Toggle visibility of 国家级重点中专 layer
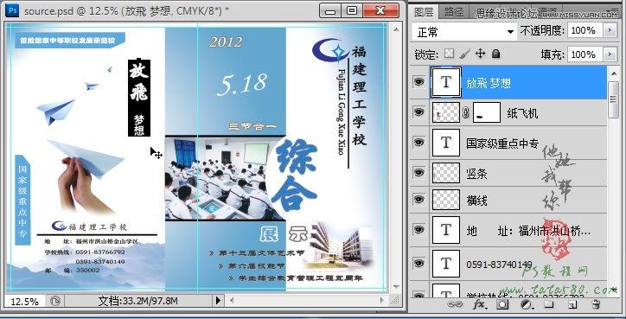The width and height of the screenshot is (626, 319). (418, 142)
